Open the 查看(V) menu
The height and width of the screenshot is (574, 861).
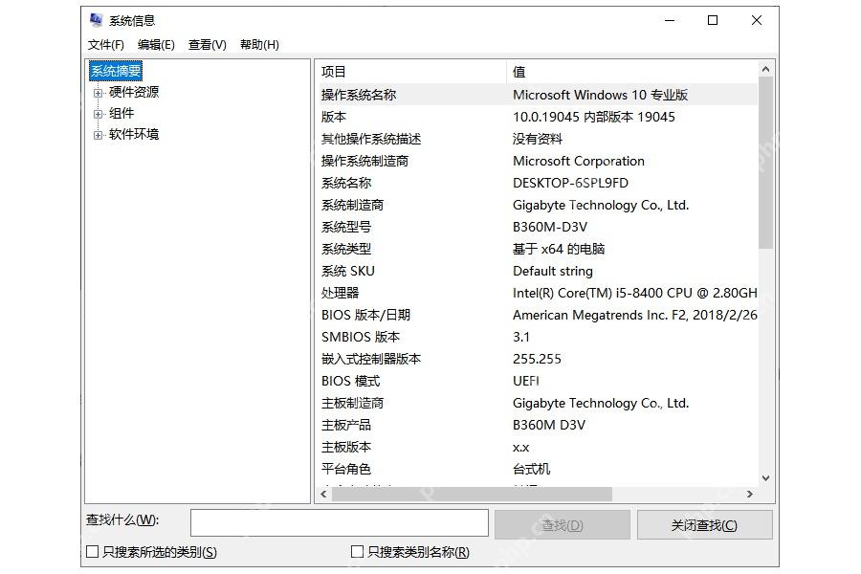click(x=208, y=45)
